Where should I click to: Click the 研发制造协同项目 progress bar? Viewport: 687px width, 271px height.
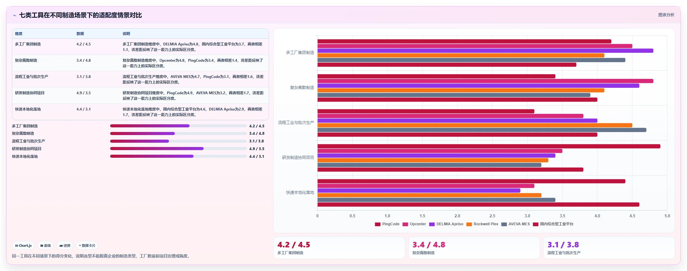pos(178,149)
